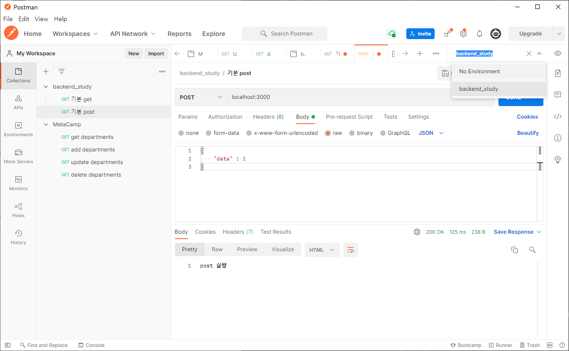Image resolution: width=569 pixels, height=351 pixels.
Task: Open the settings gear icon
Action: pyautogui.click(x=463, y=34)
